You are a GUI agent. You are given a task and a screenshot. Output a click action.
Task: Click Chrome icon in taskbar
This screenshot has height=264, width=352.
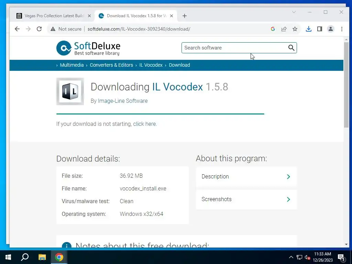point(59,257)
